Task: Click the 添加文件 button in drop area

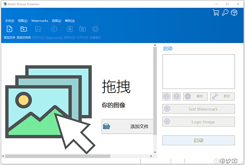Action: coord(127,126)
